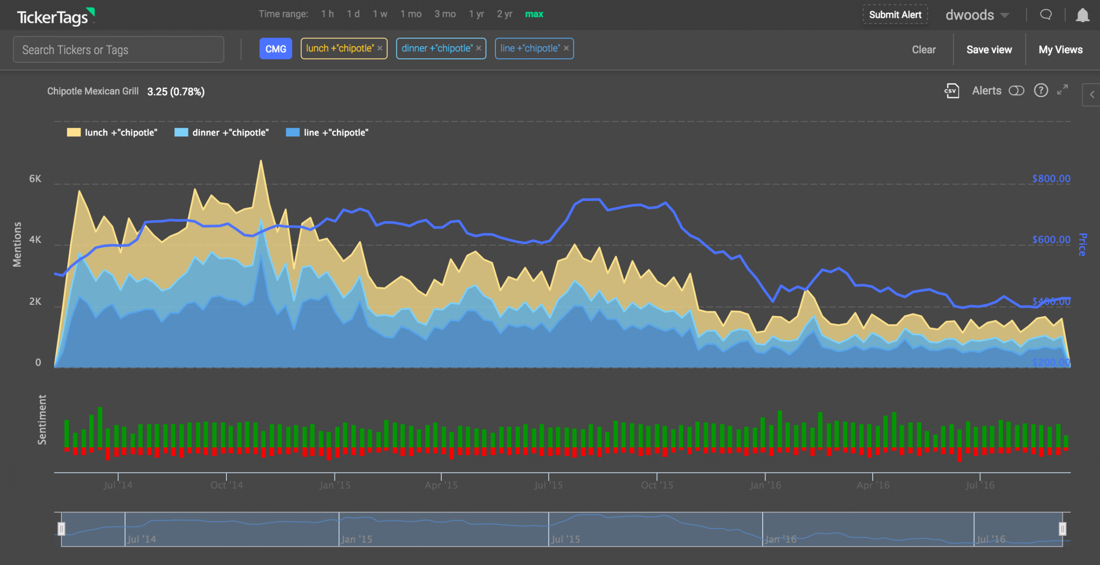The width and height of the screenshot is (1100, 565).
Task: Click the Oct '15 axis date label
Action: [x=657, y=485]
